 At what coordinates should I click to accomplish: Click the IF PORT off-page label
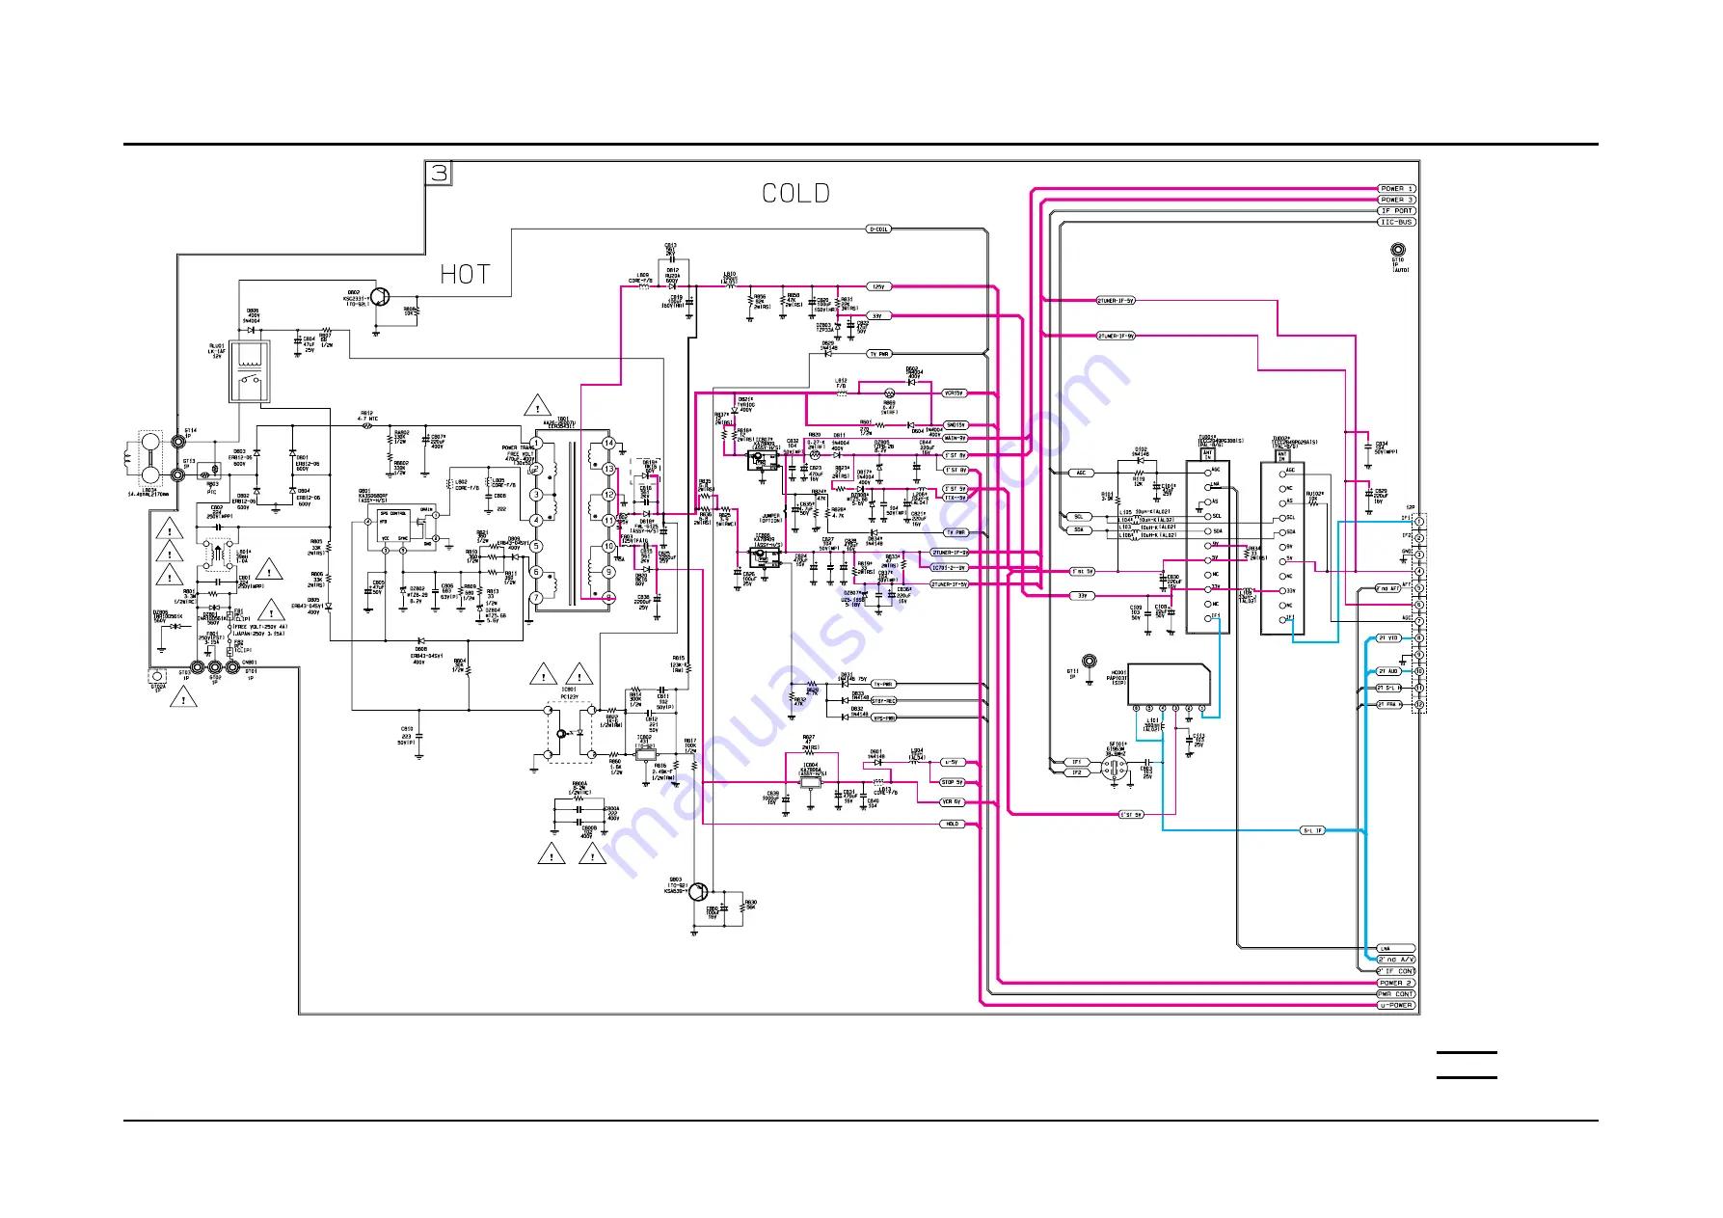point(1396,210)
